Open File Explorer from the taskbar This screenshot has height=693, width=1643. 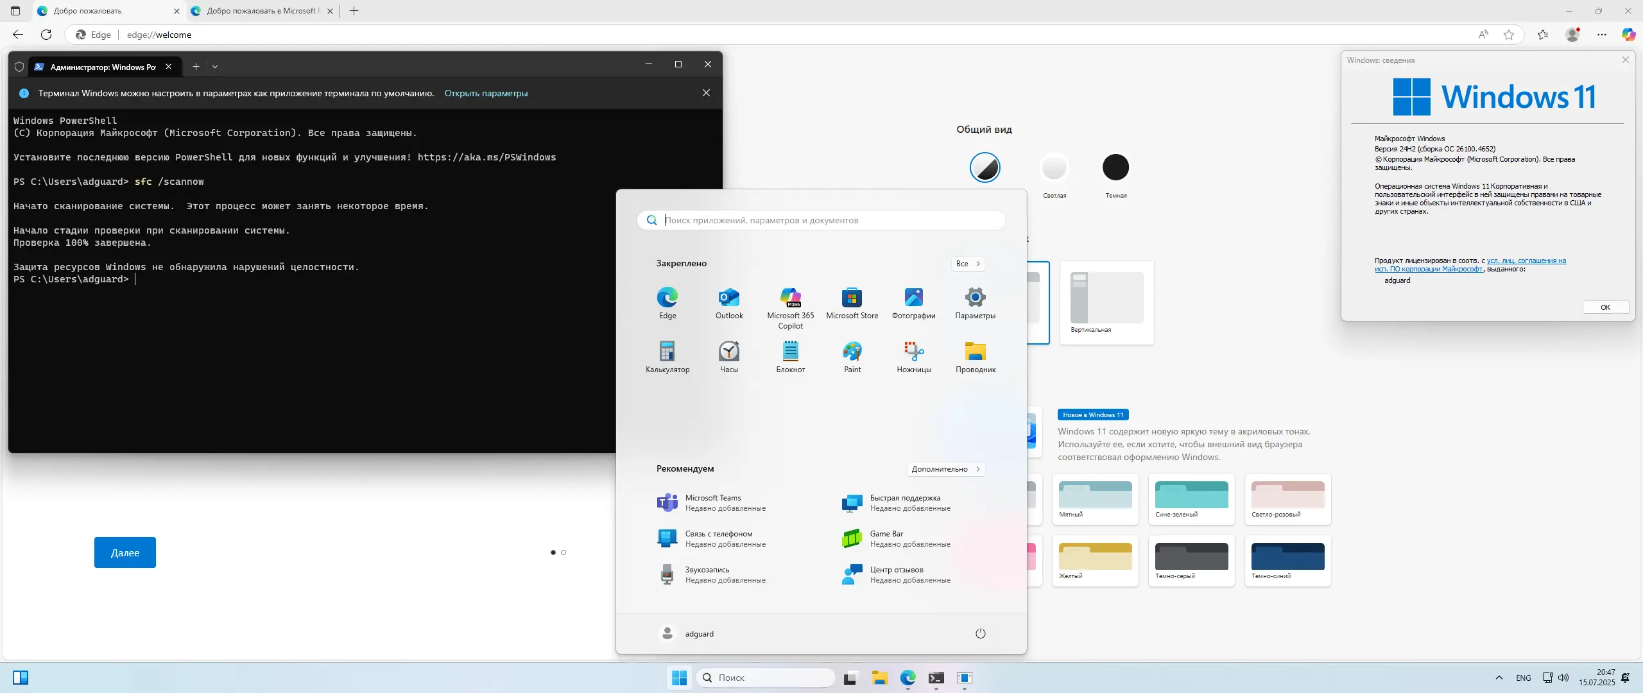[x=879, y=678]
